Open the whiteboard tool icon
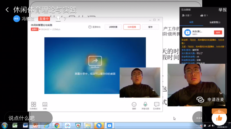Viewport: 231px width, 129px height. [x=45, y=105]
